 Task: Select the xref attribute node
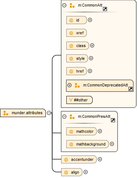click(x=77, y=33)
